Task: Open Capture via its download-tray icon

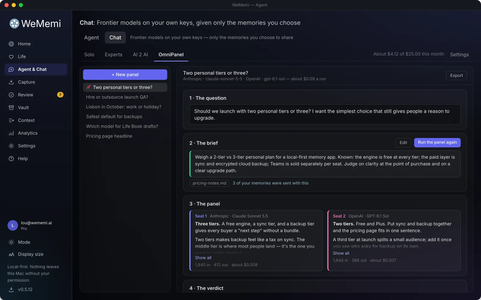Action: point(11,82)
